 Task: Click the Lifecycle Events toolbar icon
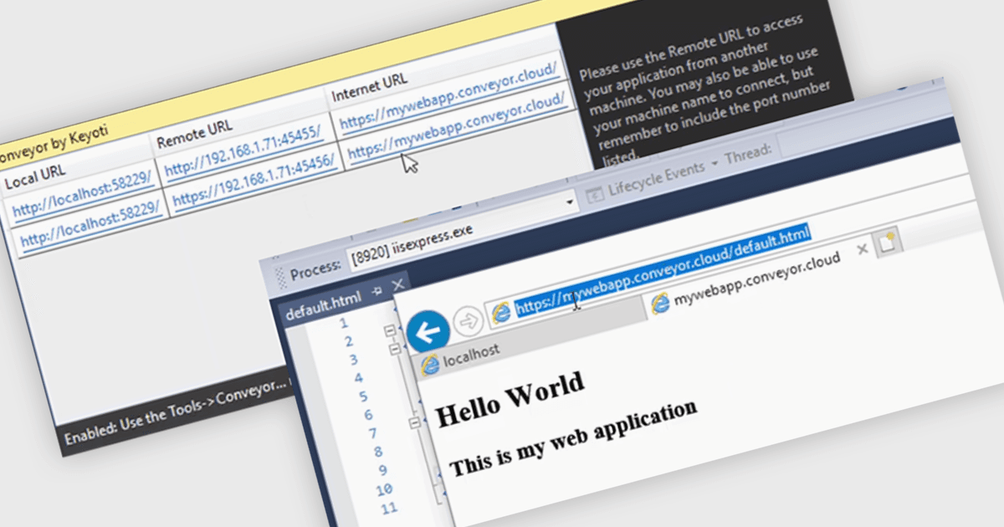point(595,196)
